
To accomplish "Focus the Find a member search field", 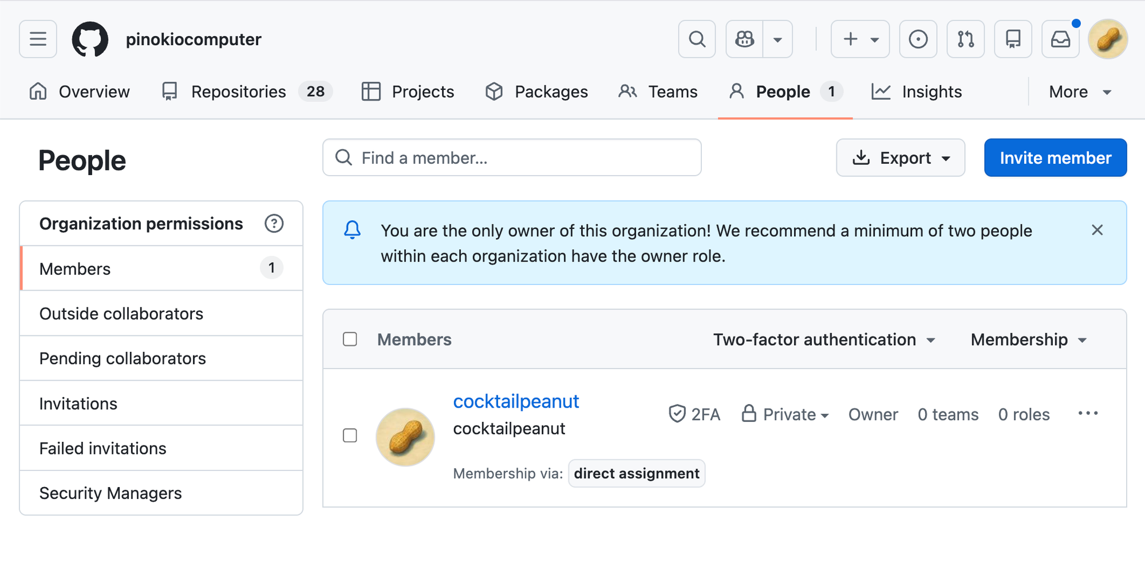I will pos(512,157).
